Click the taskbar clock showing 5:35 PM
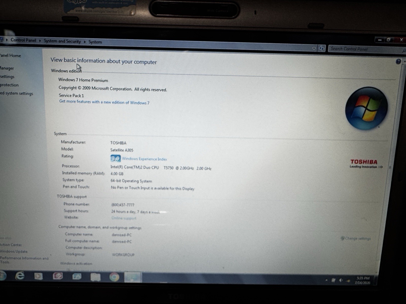 pyautogui.click(x=363, y=280)
